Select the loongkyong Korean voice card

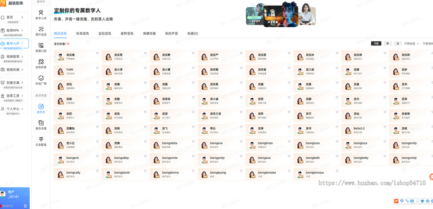click(x=220, y=175)
